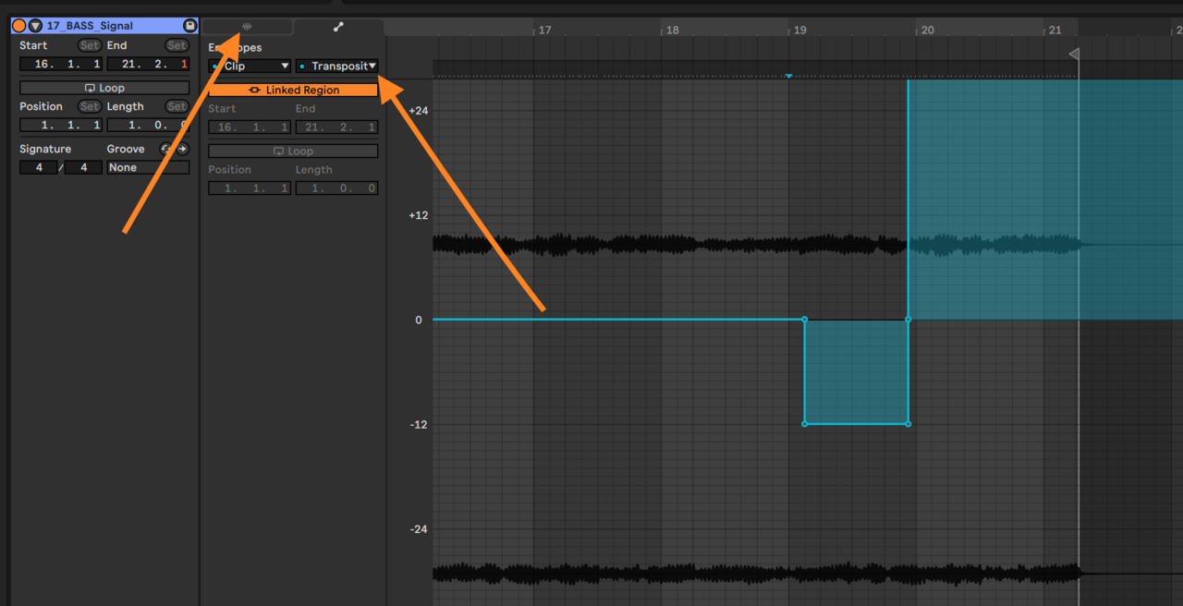Click the 0 transposition scale label
Screen dimensions: 1183x606
419,320
